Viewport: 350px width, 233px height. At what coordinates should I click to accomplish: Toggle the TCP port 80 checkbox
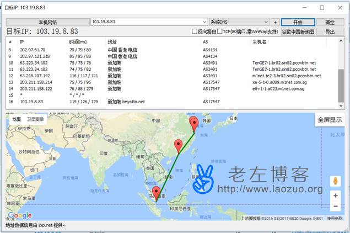[x=220, y=32]
